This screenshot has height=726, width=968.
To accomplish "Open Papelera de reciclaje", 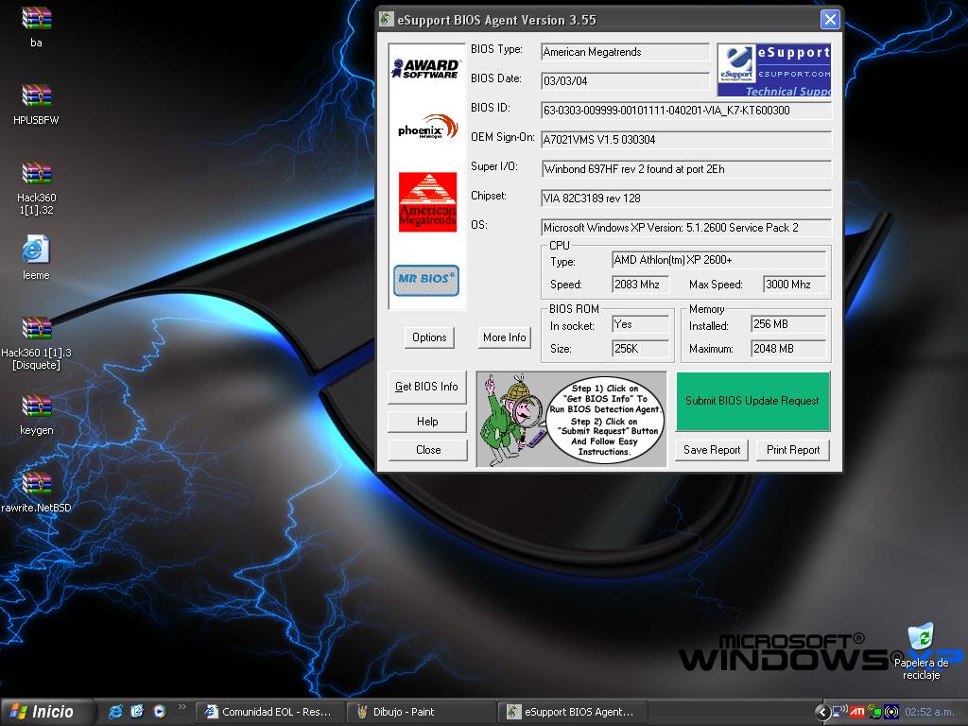I will point(921,638).
